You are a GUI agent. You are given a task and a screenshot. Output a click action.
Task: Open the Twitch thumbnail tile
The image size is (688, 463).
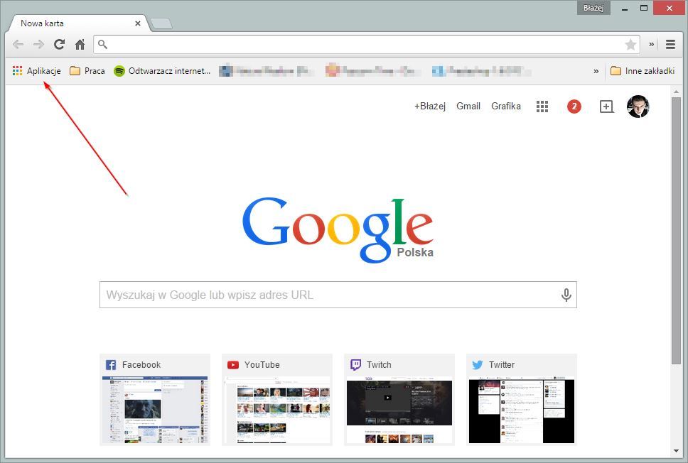(x=399, y=399)
